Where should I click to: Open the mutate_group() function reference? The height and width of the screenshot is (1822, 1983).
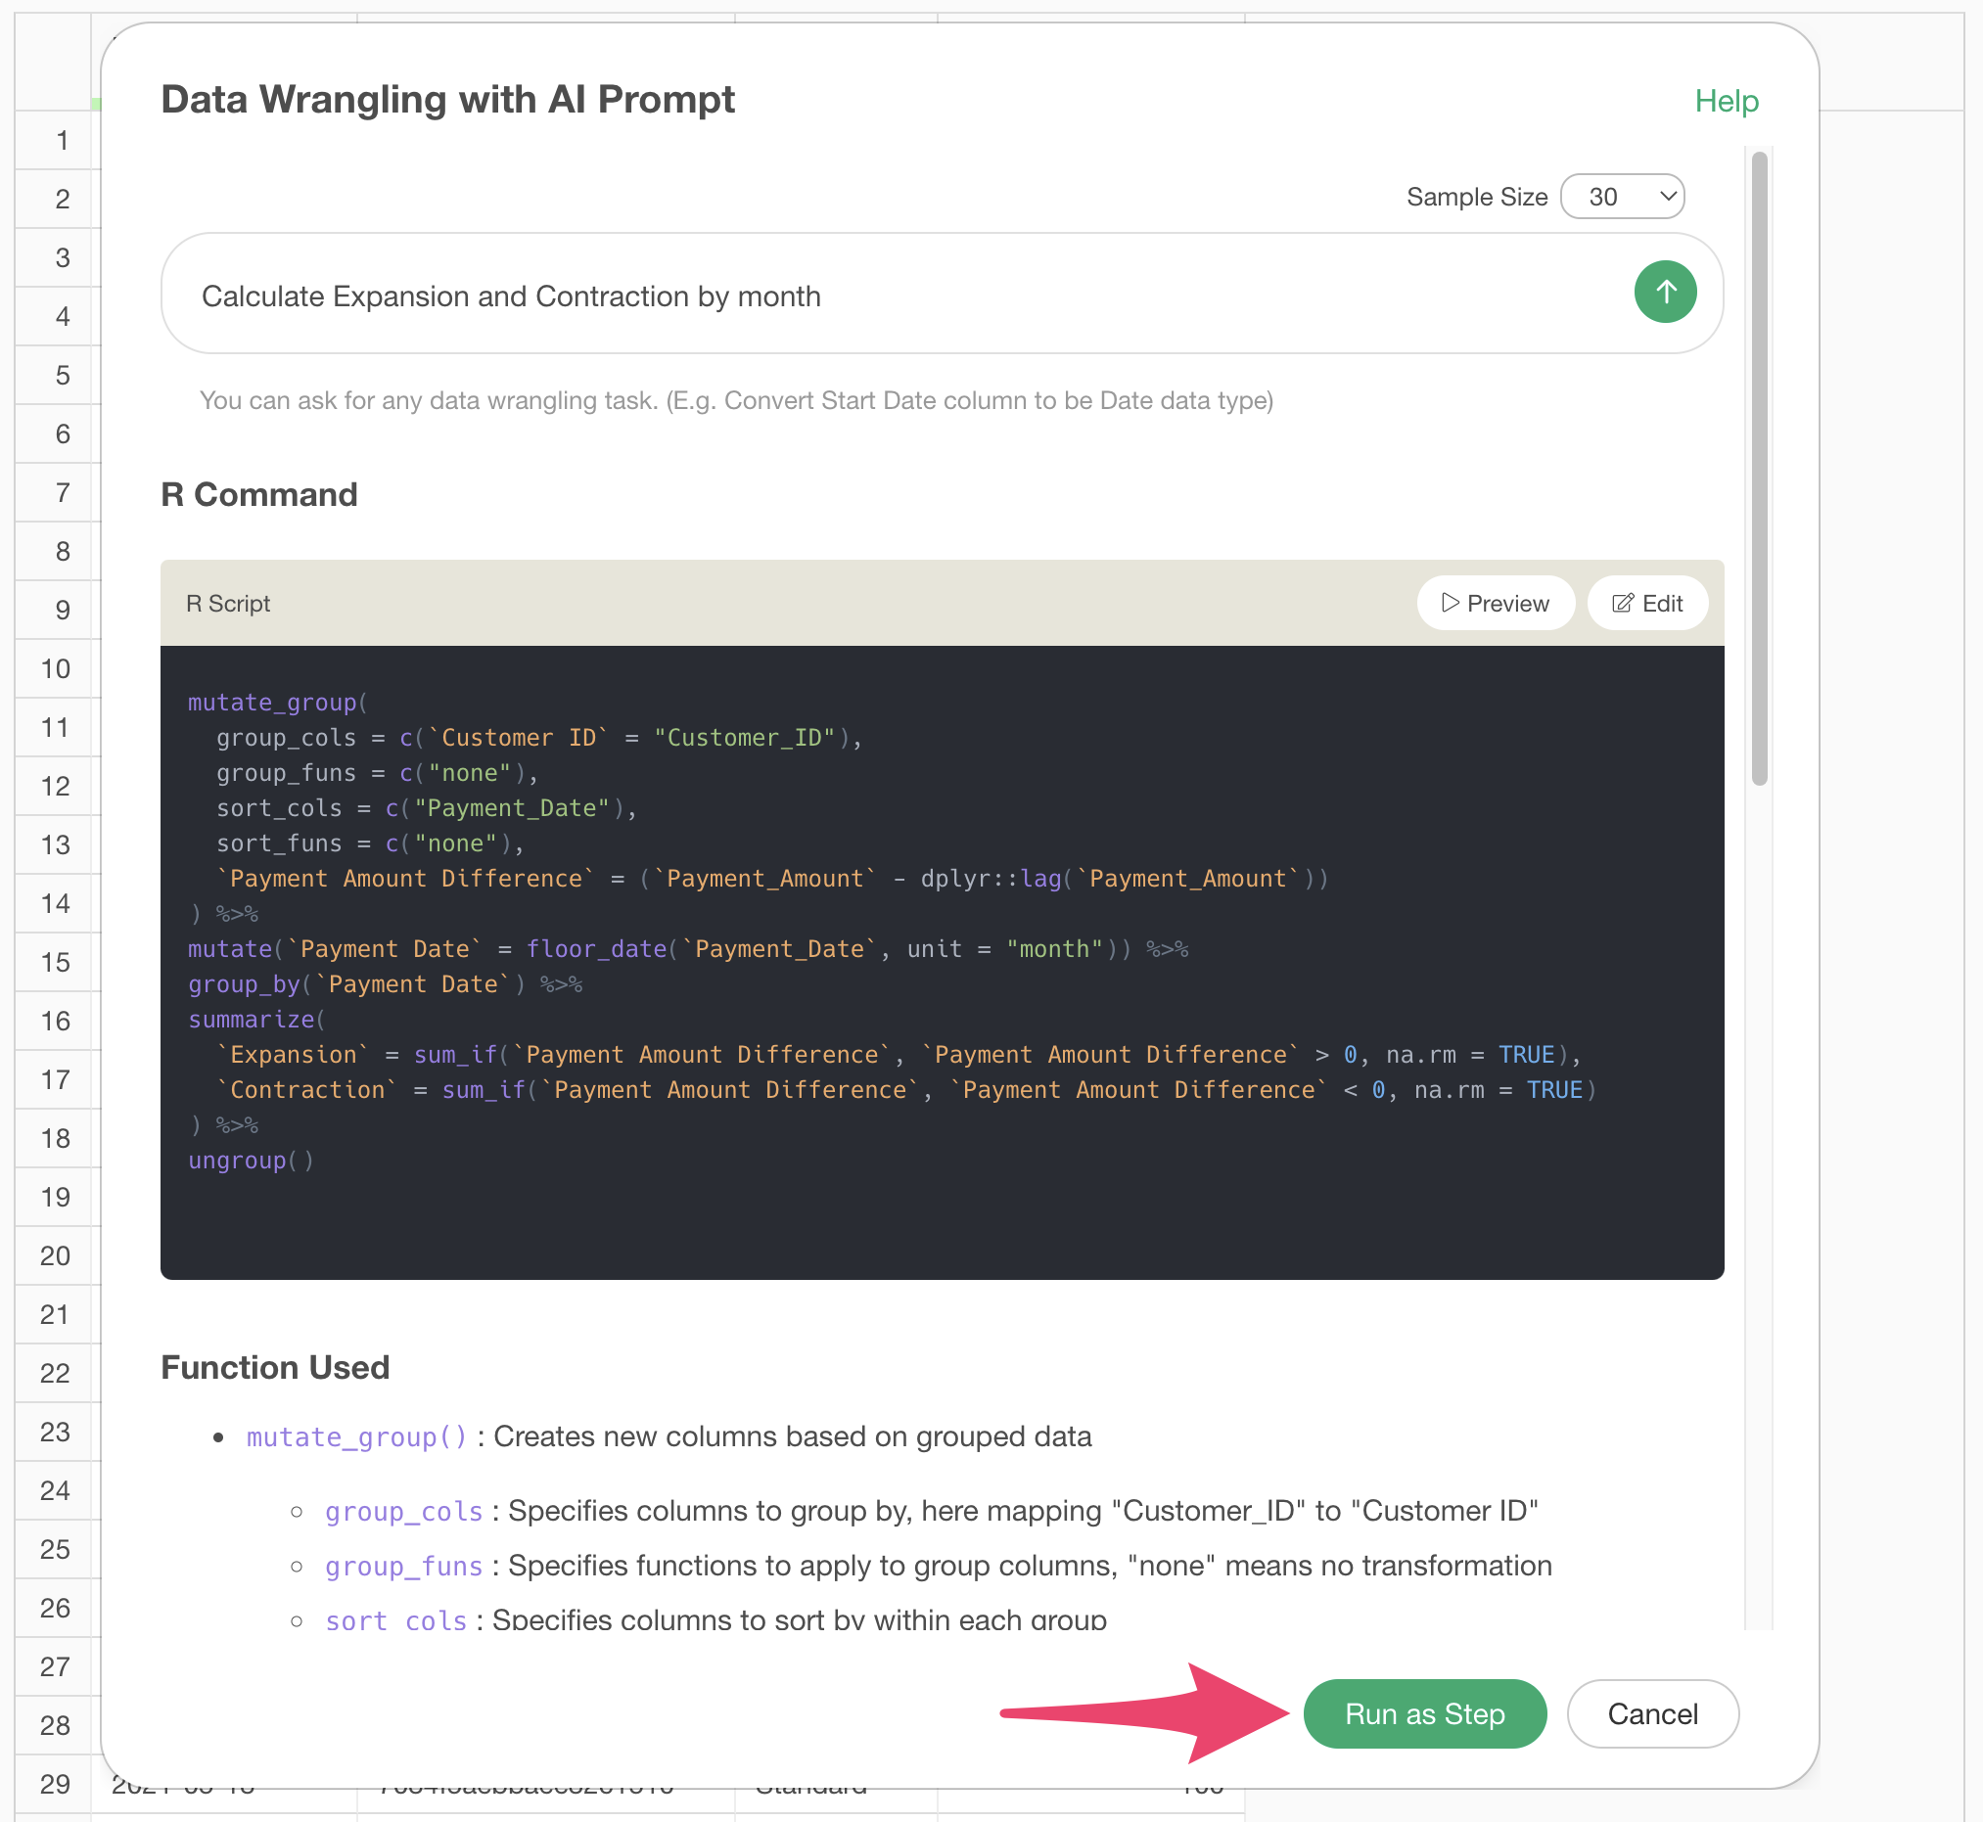[356, 1436]
